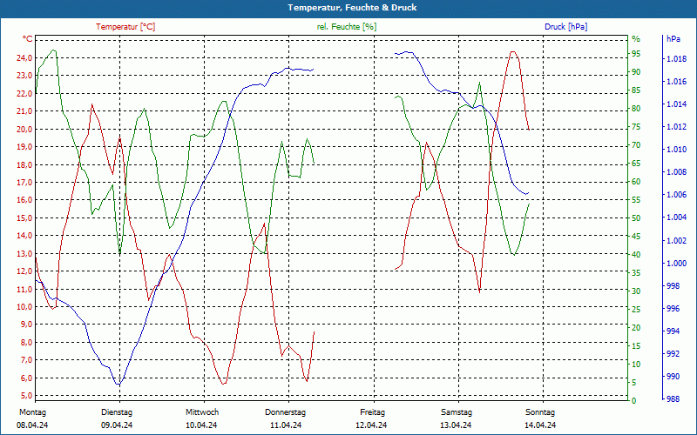Click the 15,0 temperature axis value

pyautogui.click(x=24, y=218)
